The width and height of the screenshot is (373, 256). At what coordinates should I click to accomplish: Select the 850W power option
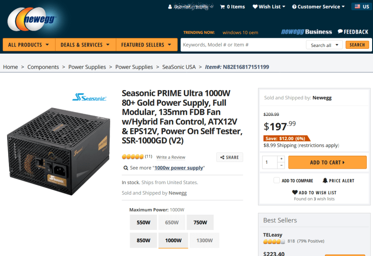[x=143, y=240]
